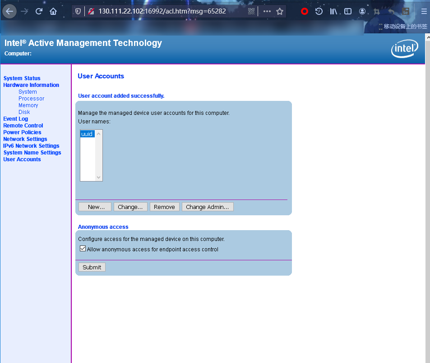430x363 pixels.
Task: Open System Status page
Action: [22, 78]
